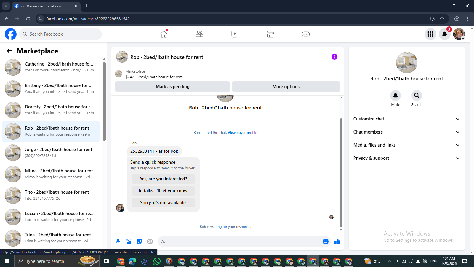Open Lucian's conversation in the list
474x267 pixels.
(x=51, y=217)
